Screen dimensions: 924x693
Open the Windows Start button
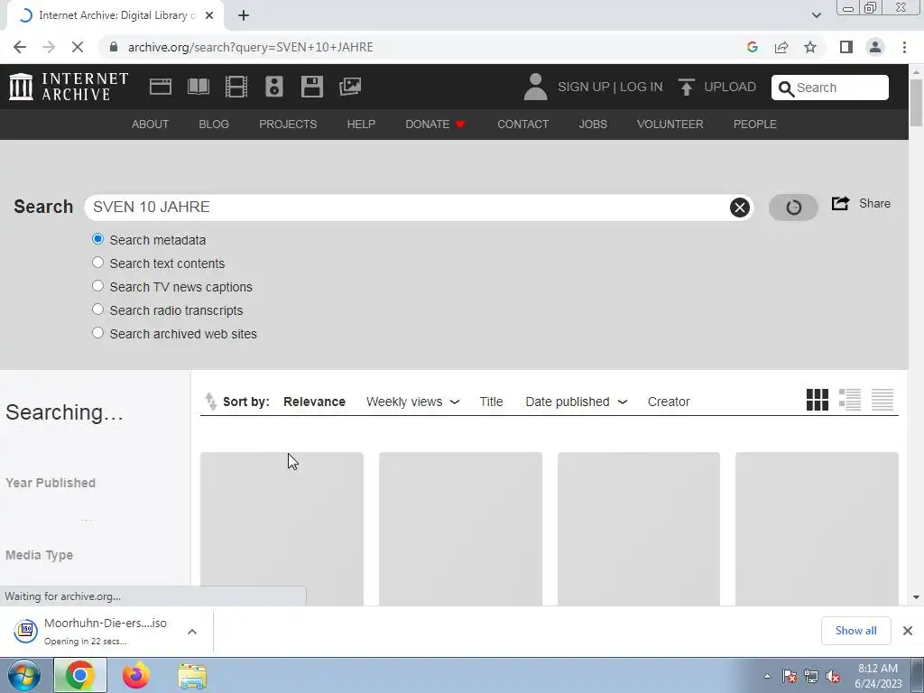pos(24,675)
